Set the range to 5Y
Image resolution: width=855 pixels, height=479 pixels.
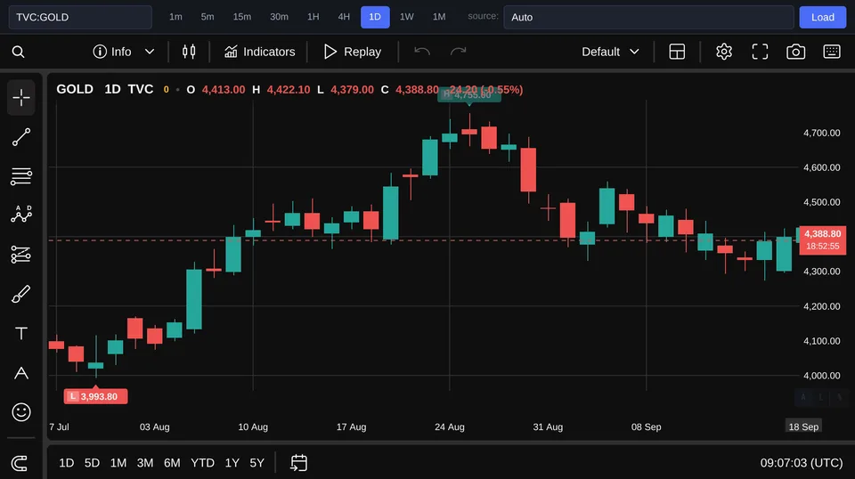pos(256,463)
